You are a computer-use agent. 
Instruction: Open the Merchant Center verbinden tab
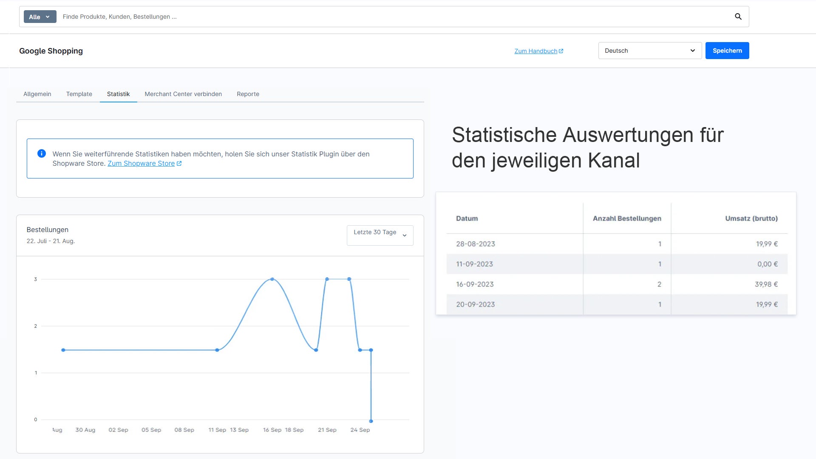[183, 94]
